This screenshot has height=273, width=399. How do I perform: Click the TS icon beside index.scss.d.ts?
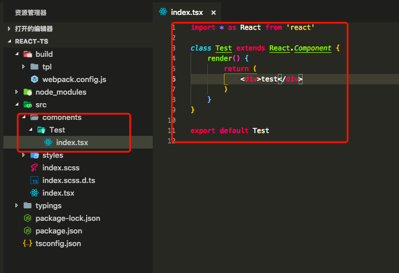(34, 181)
